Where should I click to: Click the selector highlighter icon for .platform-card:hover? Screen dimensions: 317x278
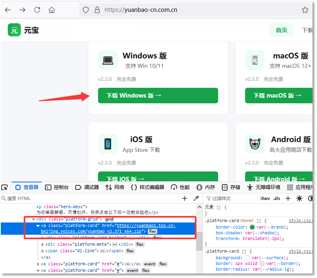[x=259, y=221]
